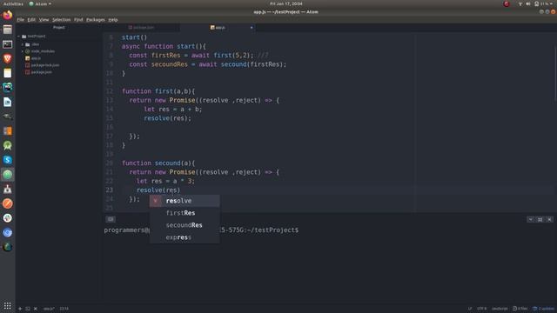
Task: Choose the resolve autocomplete suggestion
Action: pos(185,201)
